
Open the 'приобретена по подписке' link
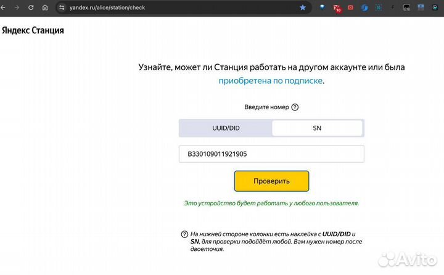pyautogui.click(x=271, y=81)
